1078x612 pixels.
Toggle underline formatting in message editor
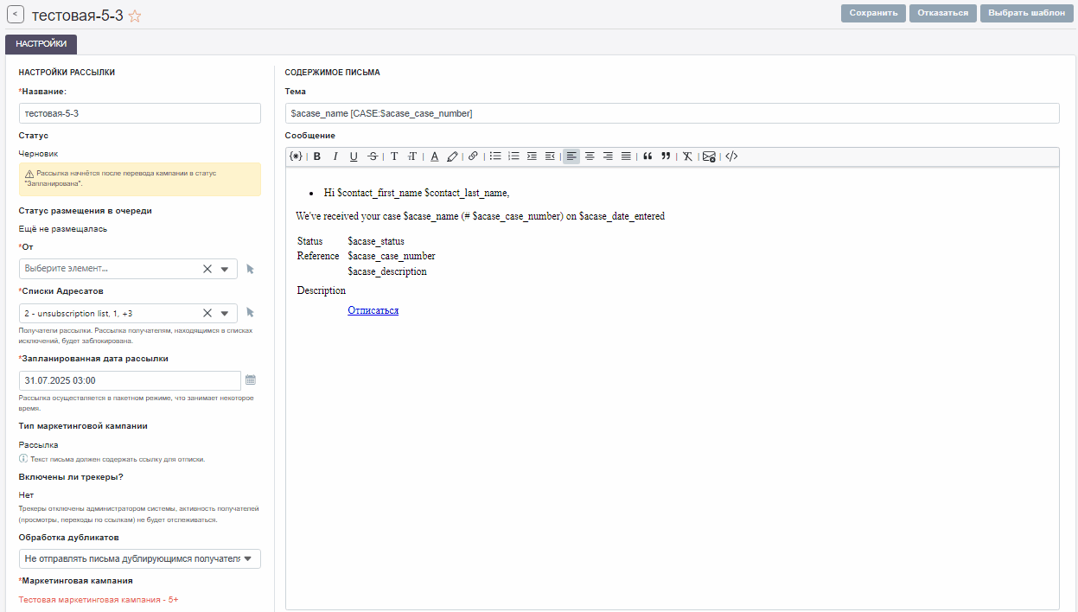[x=354, y=156]
